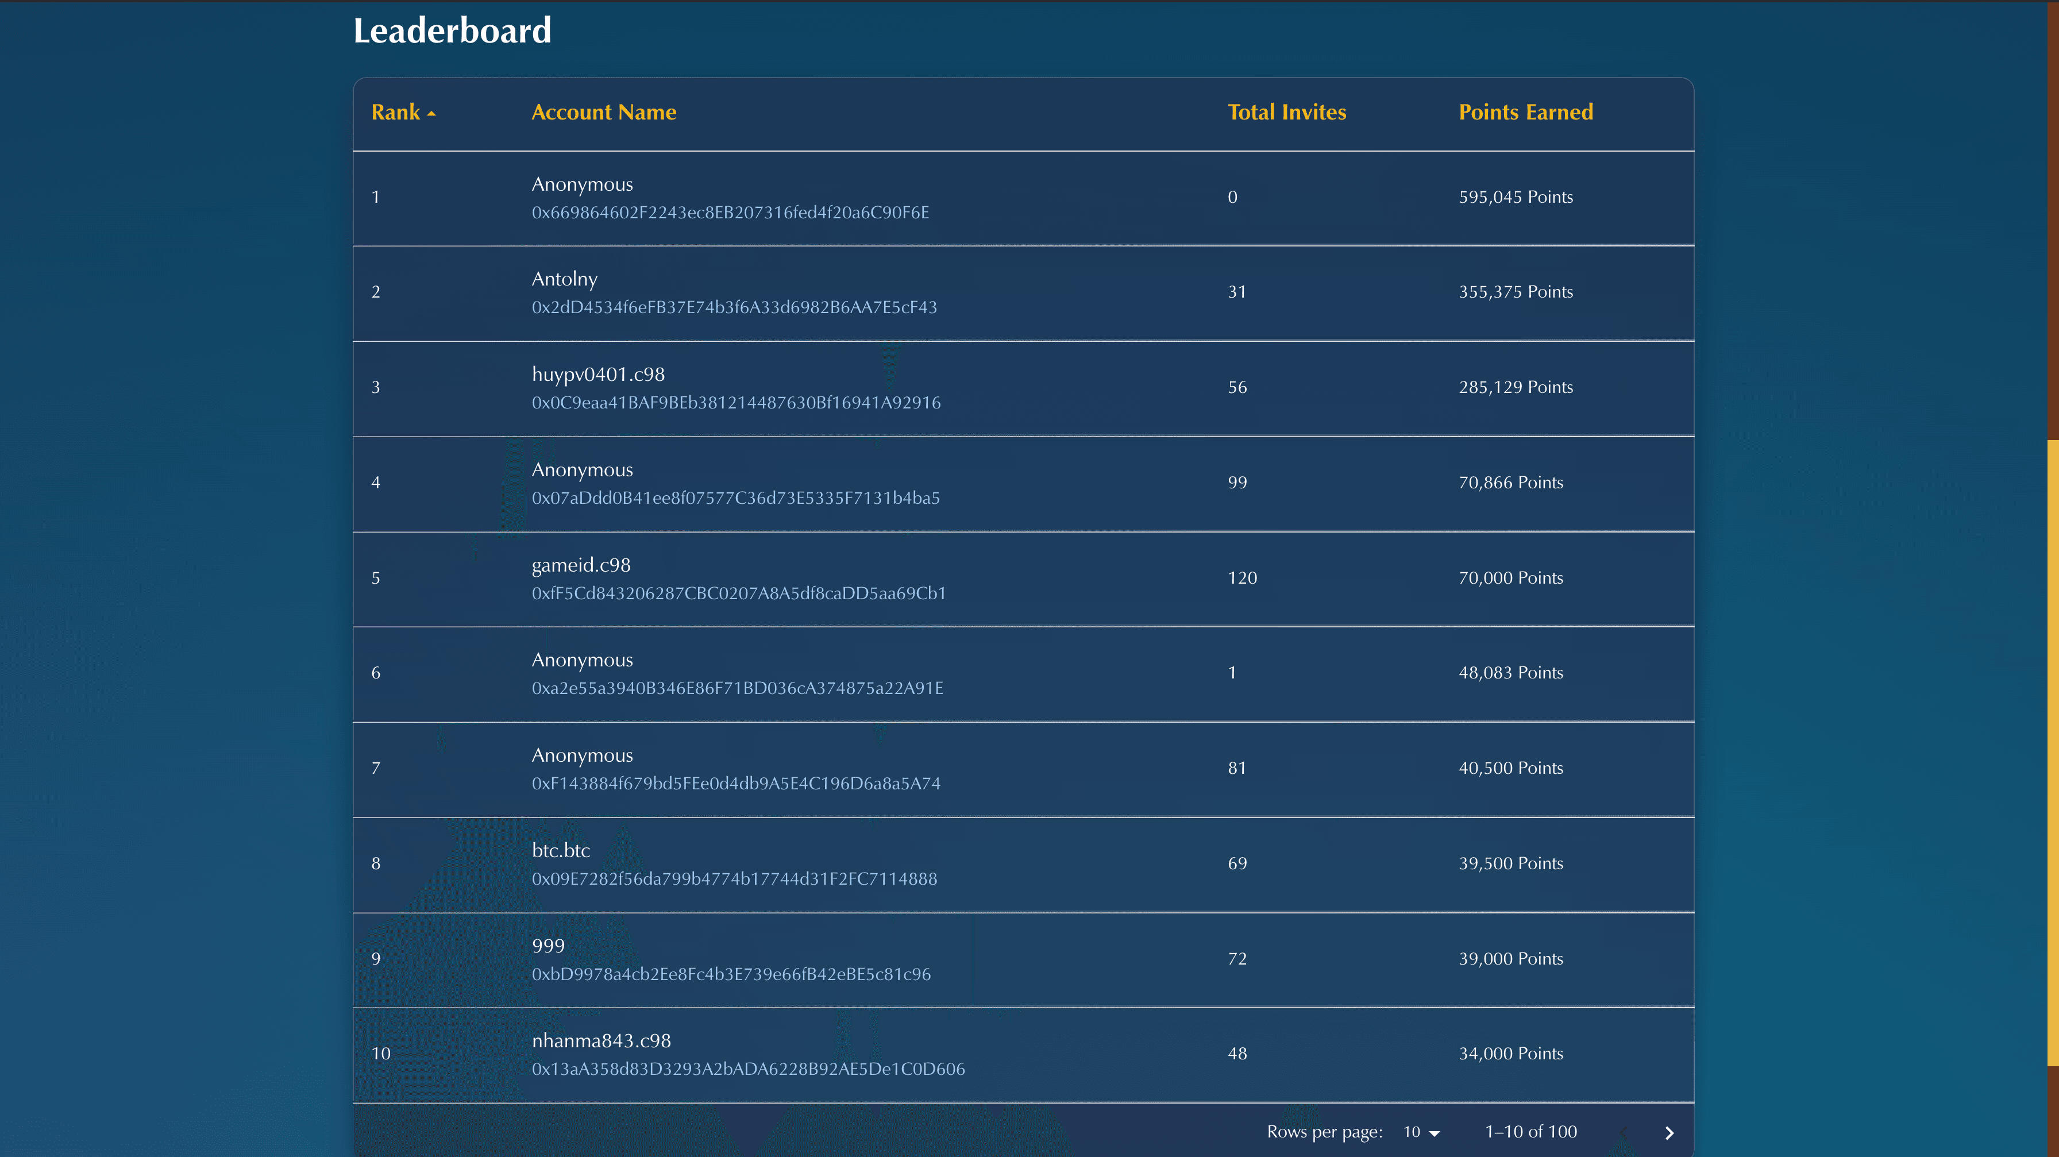Collapse the Rank ascending sort indicator
Viewport: 2059px width, 1157px height.
coord(431,114)
